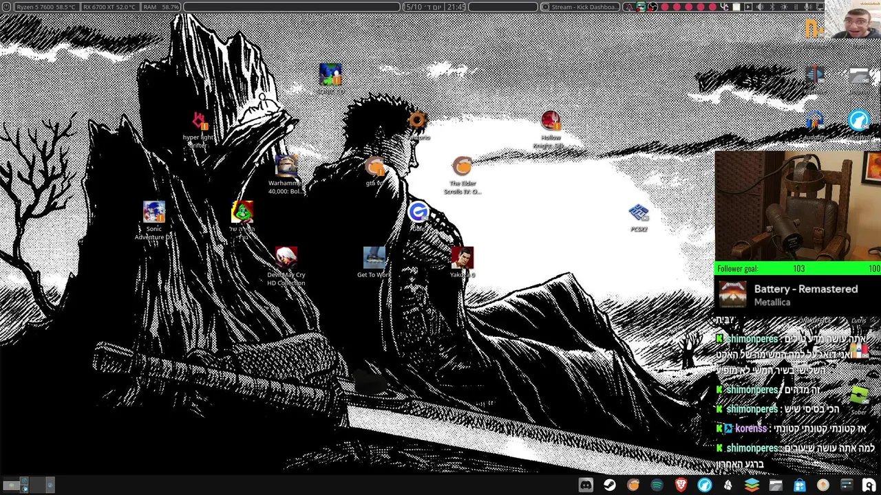Launch Brave browser from the taskbar
Viewport: 881px width, 495px height.
pyautogui.click(x=681, y=485)
